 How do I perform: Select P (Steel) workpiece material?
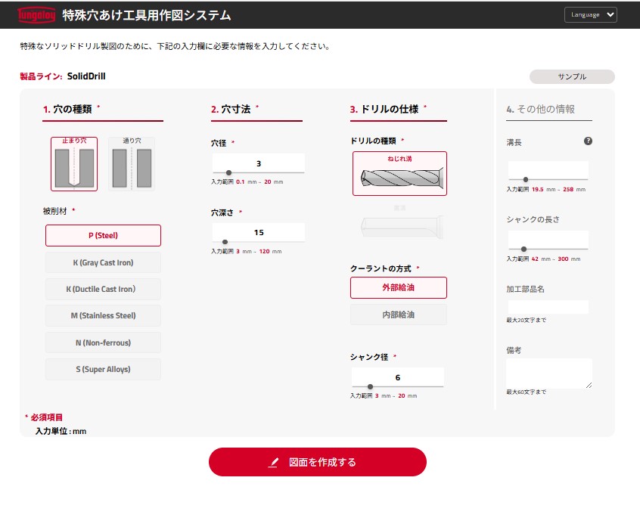(x=103, y=235)
